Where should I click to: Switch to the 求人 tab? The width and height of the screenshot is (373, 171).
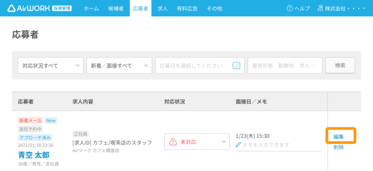tap(162, 8)
